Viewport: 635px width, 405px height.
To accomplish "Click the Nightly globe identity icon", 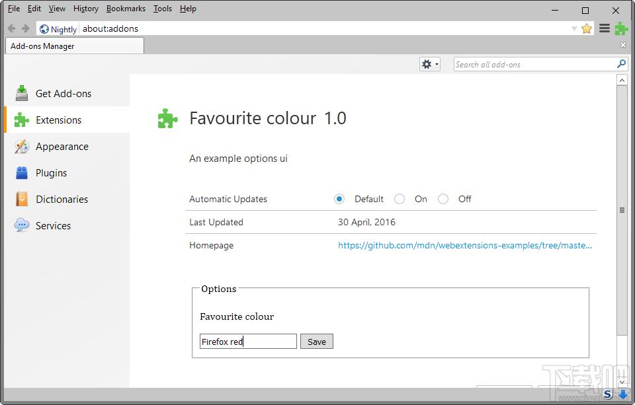I will (x=44, y=29).
